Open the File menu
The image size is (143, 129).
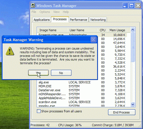pyautogui.click(x=34, y=12)
